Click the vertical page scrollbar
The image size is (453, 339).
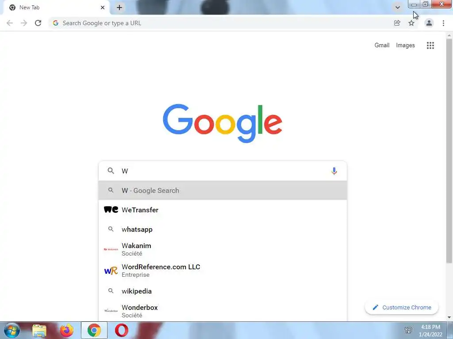[x=449, y=151]
